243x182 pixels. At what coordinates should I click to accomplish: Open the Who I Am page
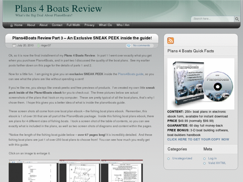point(123,25)
